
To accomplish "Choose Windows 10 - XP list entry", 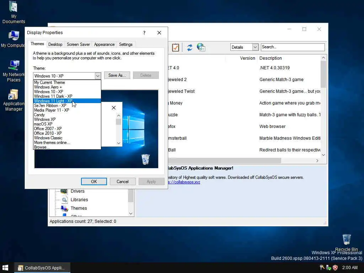I will [67, 92].
